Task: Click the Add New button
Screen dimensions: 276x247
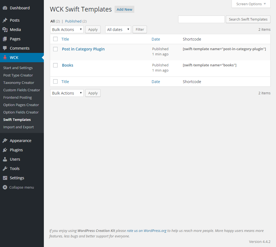Action: click(x=124, y=9)
